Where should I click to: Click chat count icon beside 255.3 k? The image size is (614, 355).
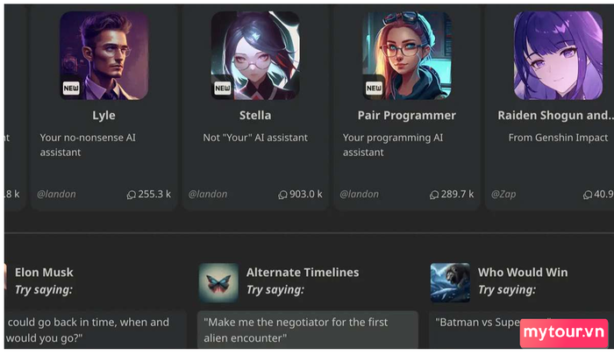(x=132, y=195)
